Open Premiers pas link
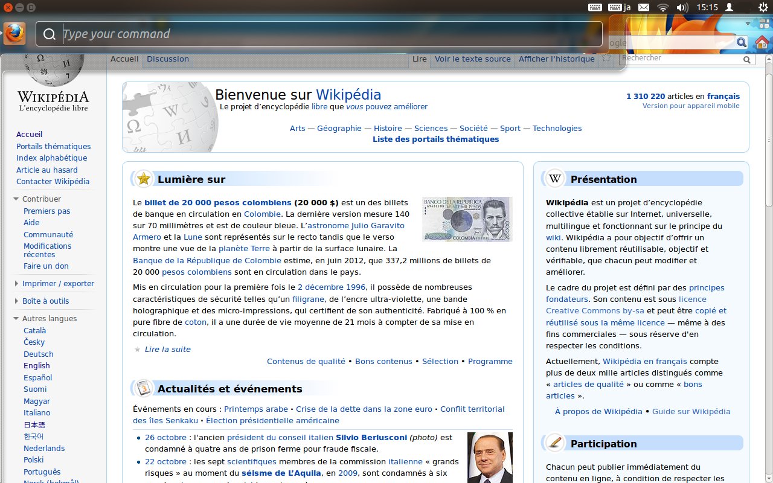Screen dimensions: 773x483 point(47,211)
